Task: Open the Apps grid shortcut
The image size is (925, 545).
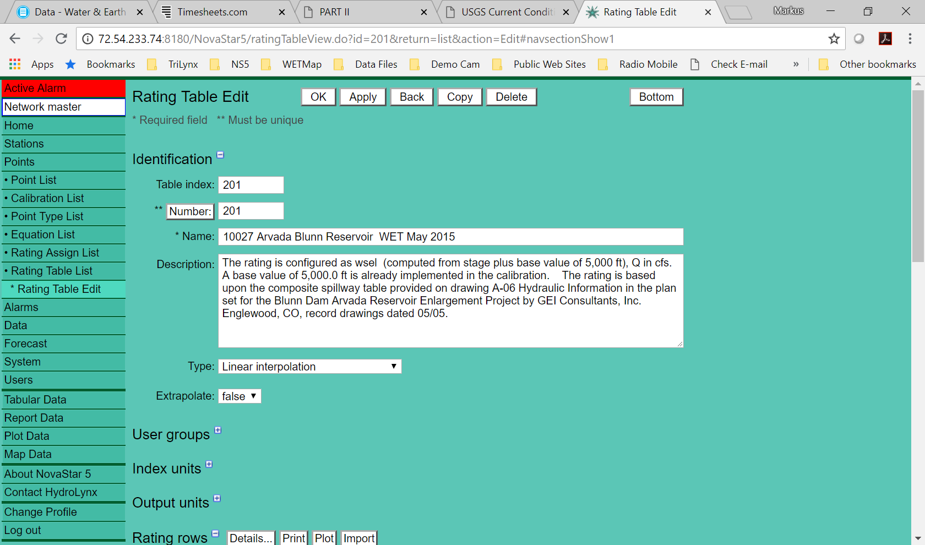Action: coord(15,64)
